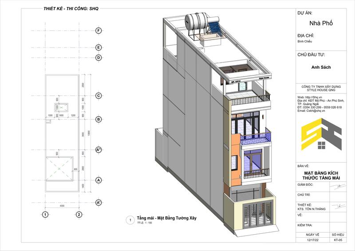This screenshot has width=355, height=251.
Task: Click the DỰ ÁN label
Action: pyautogui.click(x=305, y=13)
